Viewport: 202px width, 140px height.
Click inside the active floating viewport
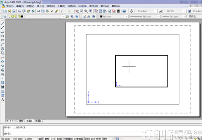pos(141,71)
